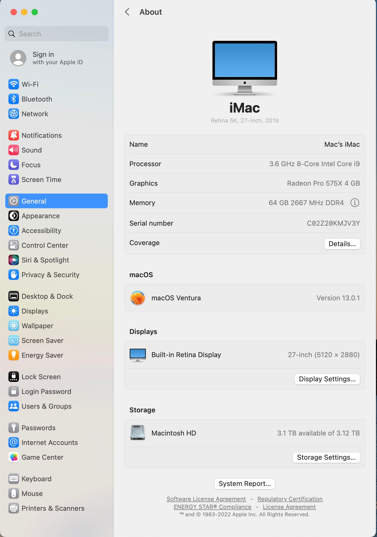Open Display Settings button
377x537 pixels.
pyautogui.click(x=327, y=379)
